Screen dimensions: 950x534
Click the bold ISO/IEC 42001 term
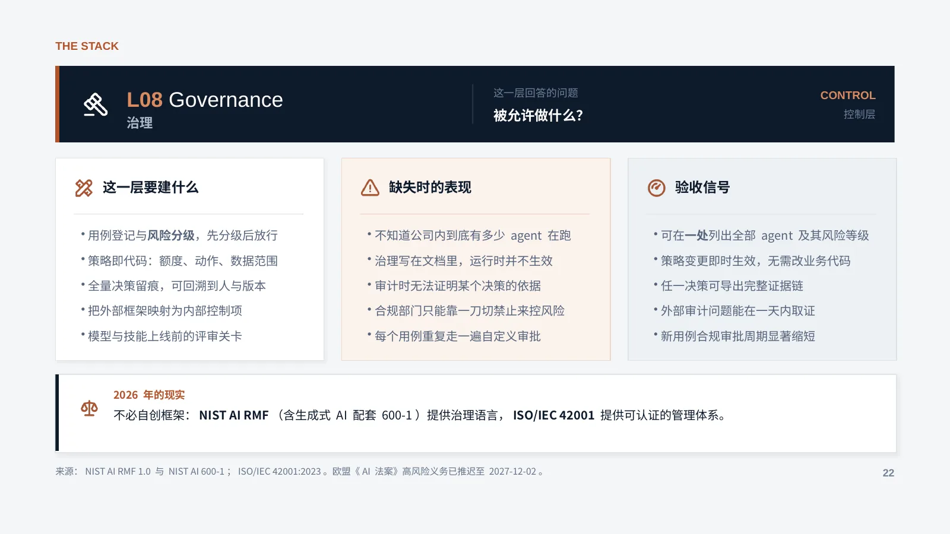[x=553, y=415]
